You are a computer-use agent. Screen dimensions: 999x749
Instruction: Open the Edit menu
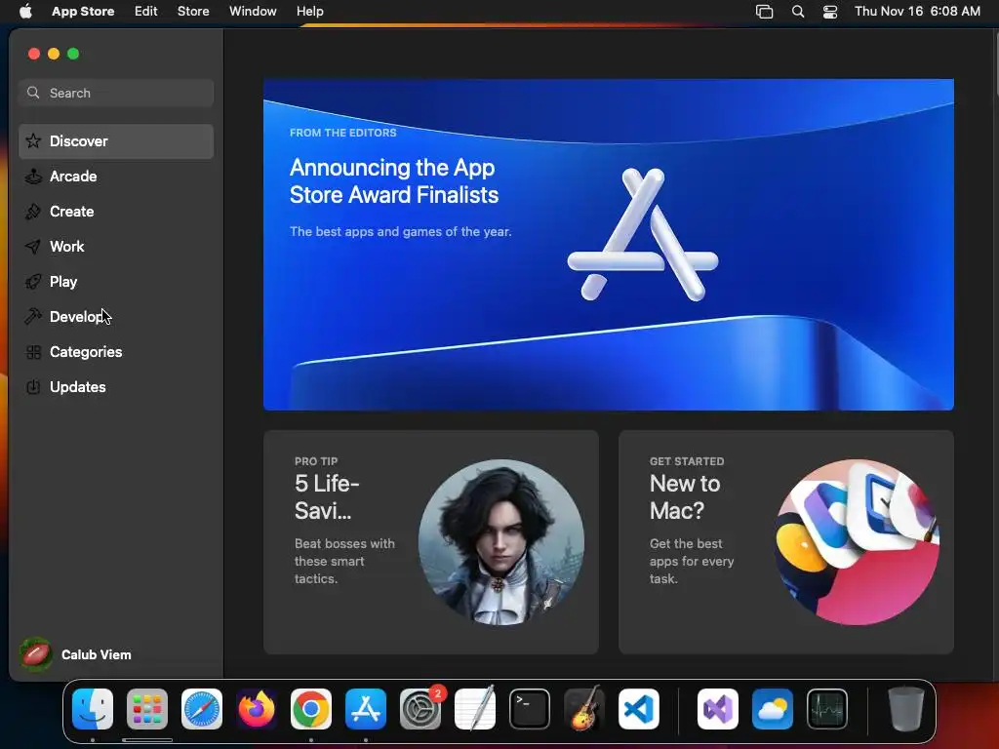[x=146, y=11]
